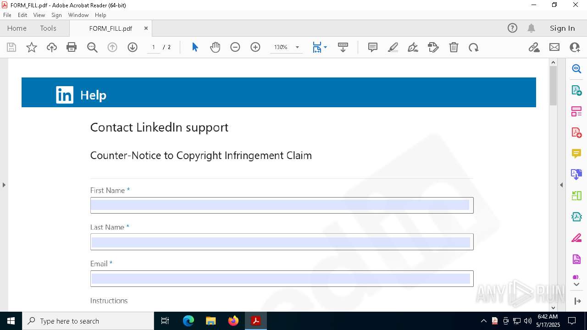Open Organize Pages tool in sidebar
The height and width of the screenshot is (330, 587).
[x=576, y=111]
